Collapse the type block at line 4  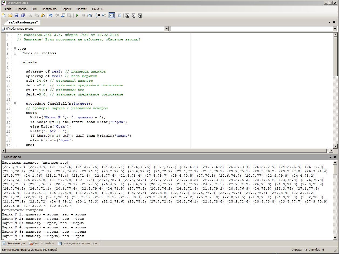[15, 49]
